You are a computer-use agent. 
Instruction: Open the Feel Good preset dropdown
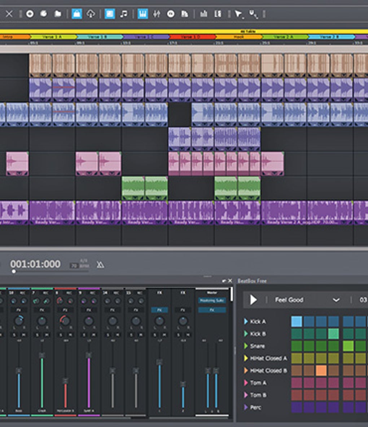click(336, 300)
